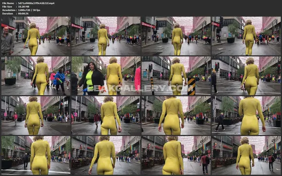This screenshot has height=176, width=282.
Task: Select first thumbnail in the bottom row
Action: point(36,155)
